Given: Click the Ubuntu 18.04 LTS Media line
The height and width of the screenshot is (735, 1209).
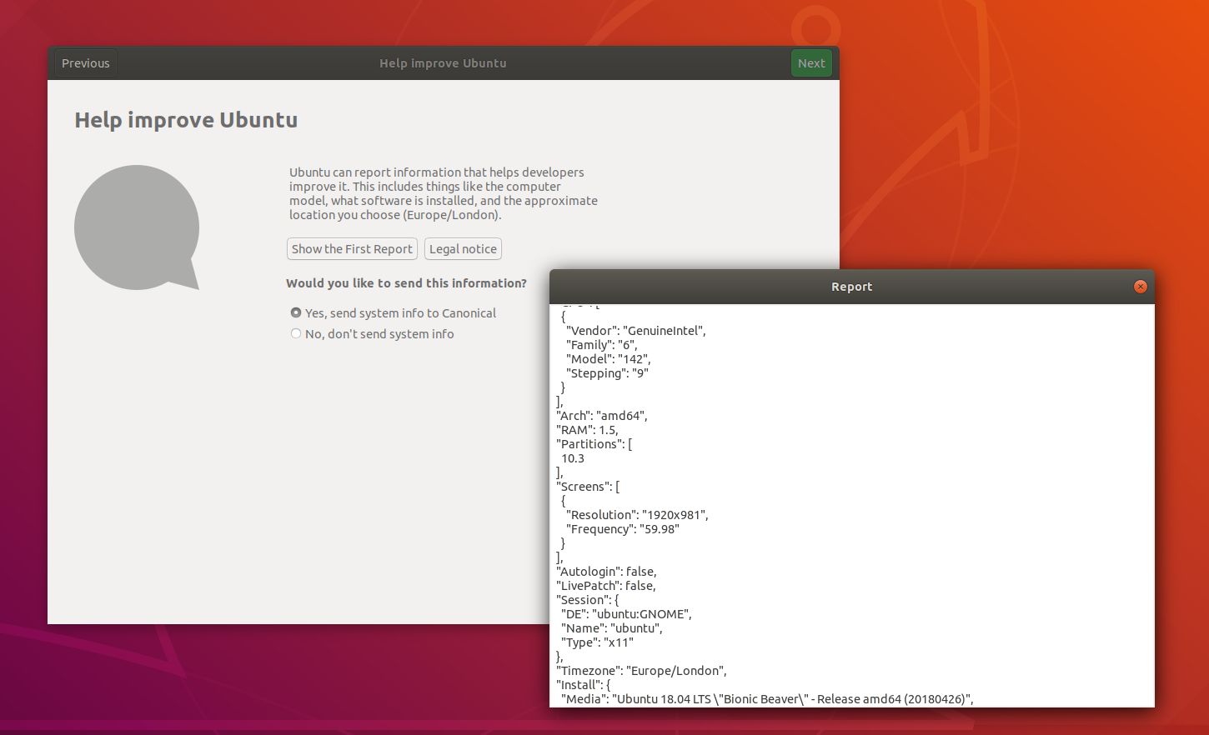Looking at the screenshot, I should coord(764,698).
